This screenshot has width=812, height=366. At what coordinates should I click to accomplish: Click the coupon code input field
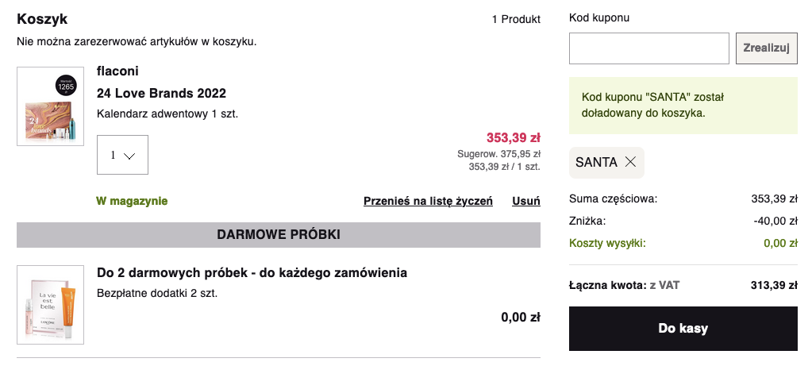[648, 48]
